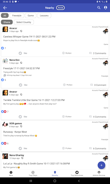Choose the Game filter chip
Viewport: 110px width, 184px height.
click(x=30, y=15)
